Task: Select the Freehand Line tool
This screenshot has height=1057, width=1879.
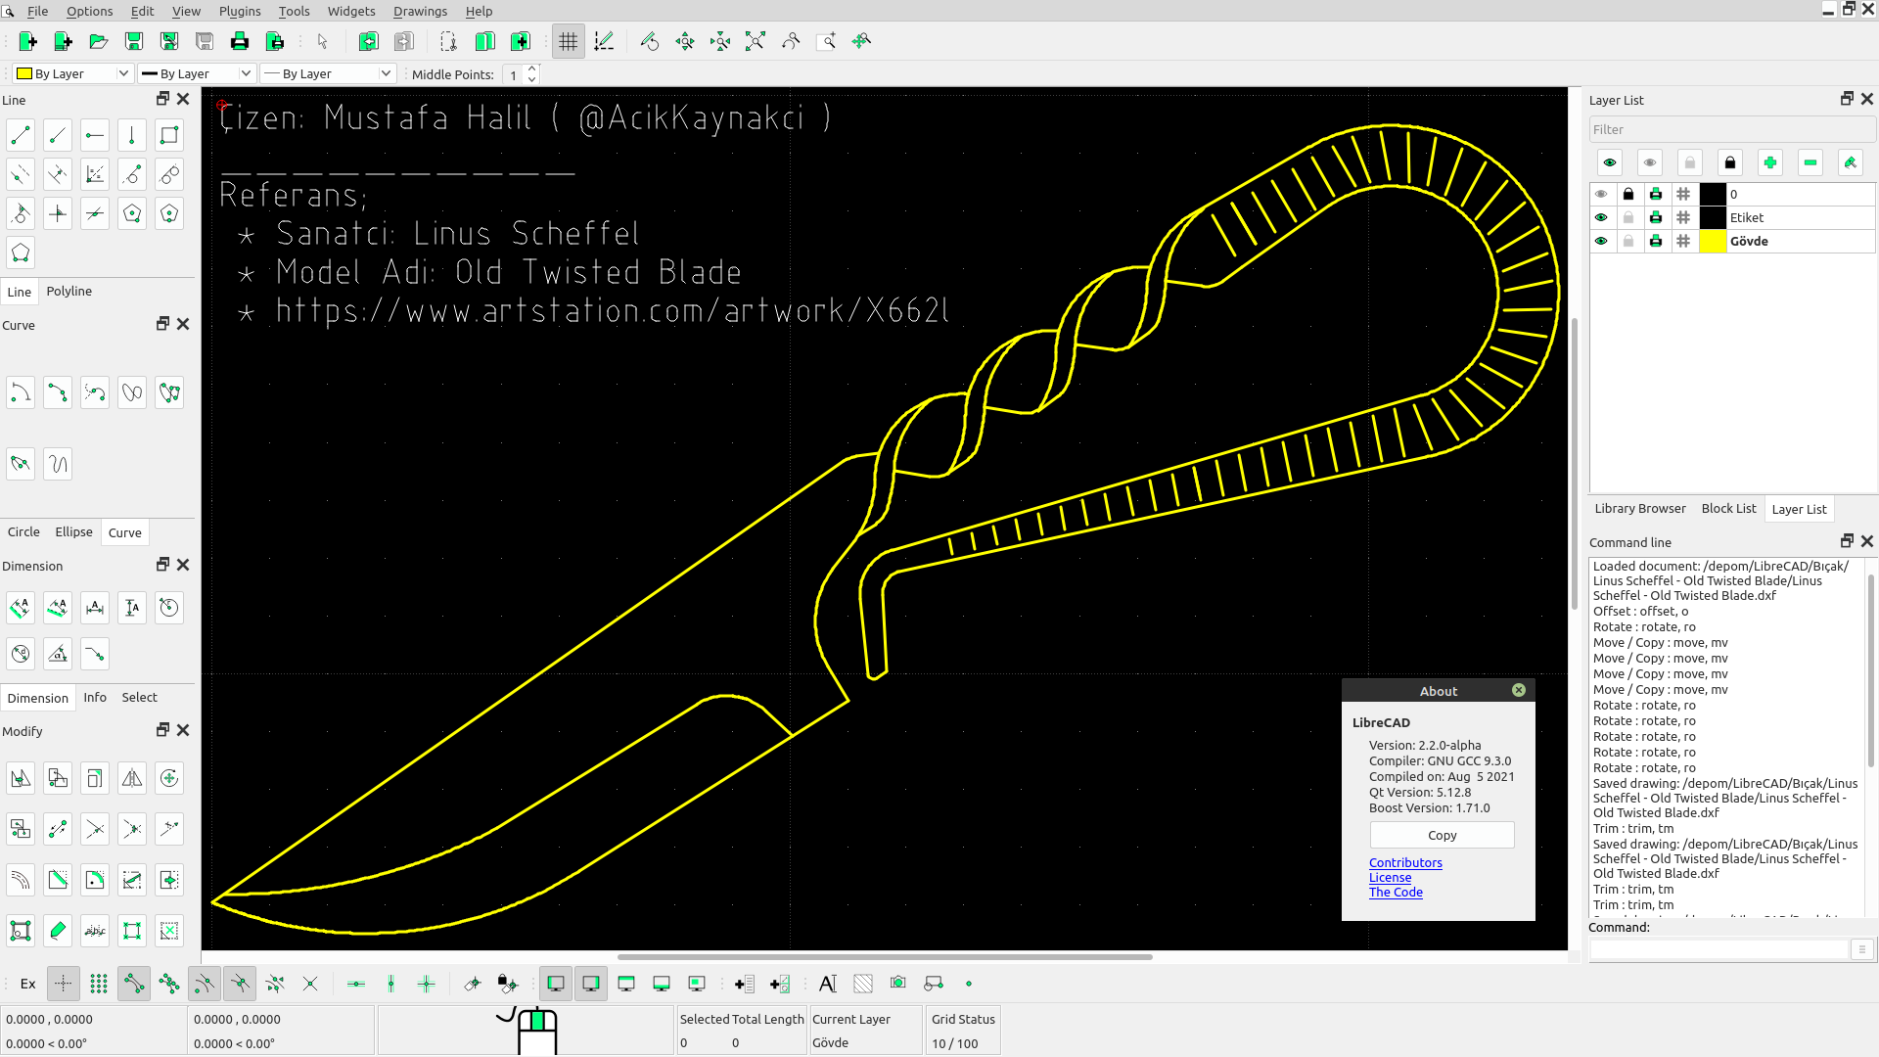Action: (x=58, y=463)
